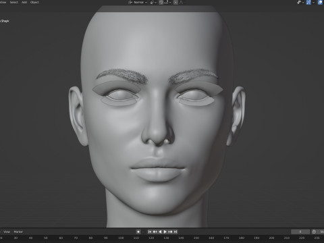Jump to the timeline end frame

point(175,232)
